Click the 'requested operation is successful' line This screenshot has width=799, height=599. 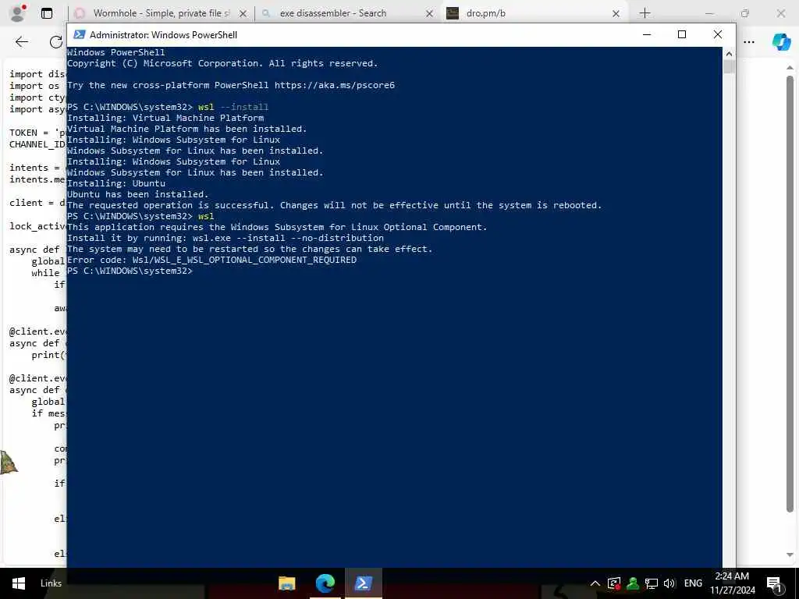pos(334,205)
